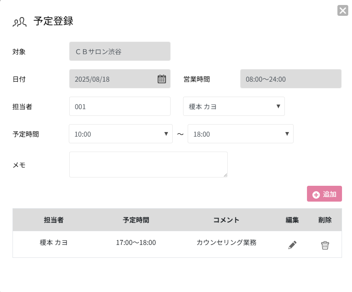Close the 予定登録 dialog with X

(x=342, y=10)
